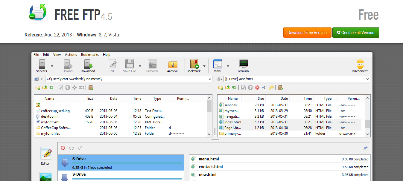Select contact.html in completed transfers

211,167
